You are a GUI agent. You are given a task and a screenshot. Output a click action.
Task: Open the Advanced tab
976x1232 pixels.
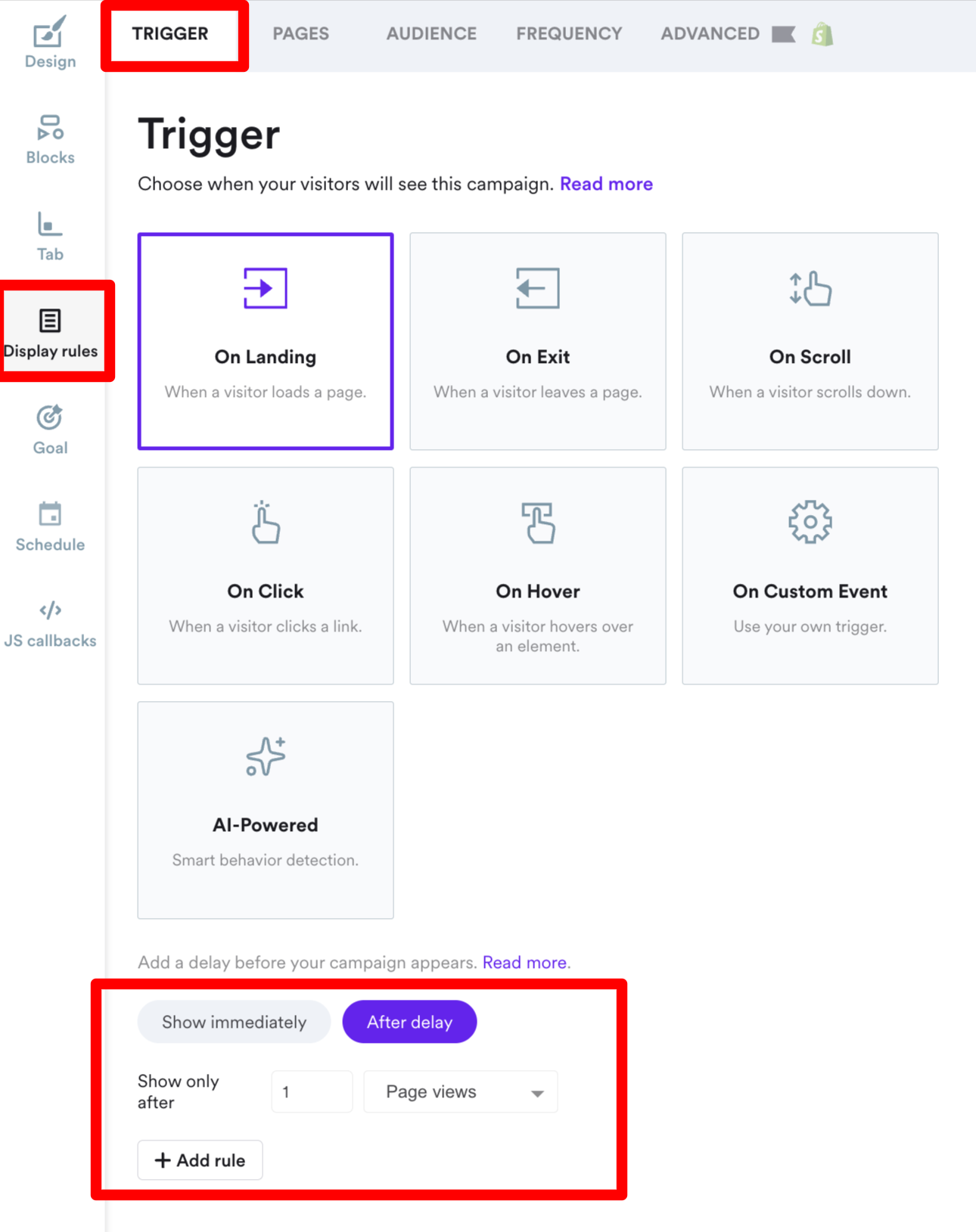coord(710,34)
